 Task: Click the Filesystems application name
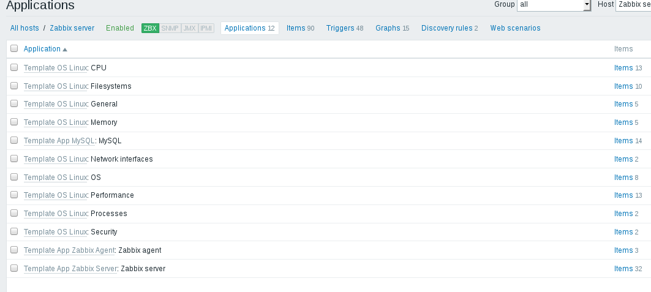point(111,86)
